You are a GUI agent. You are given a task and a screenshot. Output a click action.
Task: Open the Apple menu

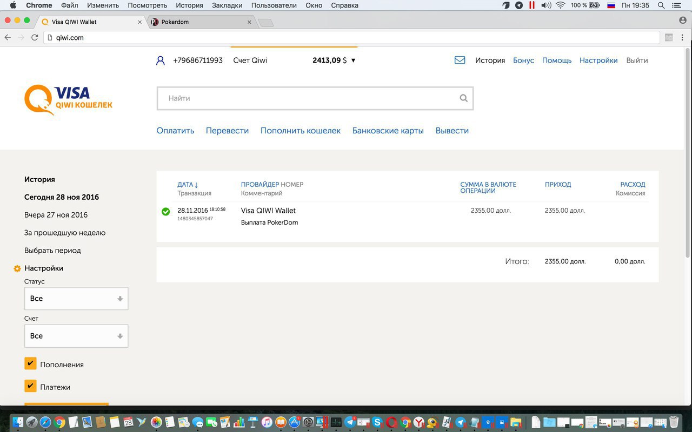click(13, 5)
